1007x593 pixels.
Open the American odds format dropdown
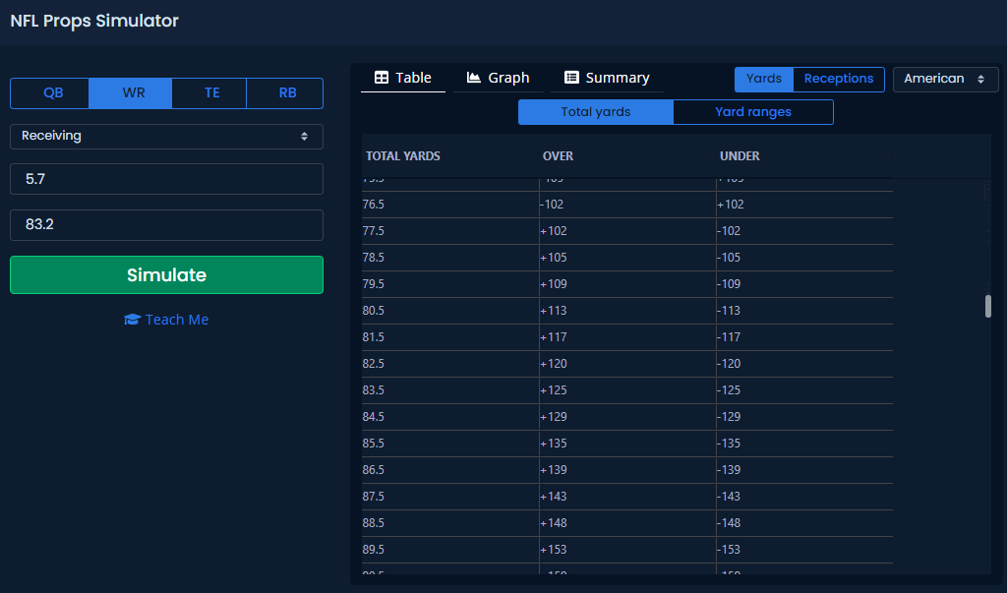(945, 79)
